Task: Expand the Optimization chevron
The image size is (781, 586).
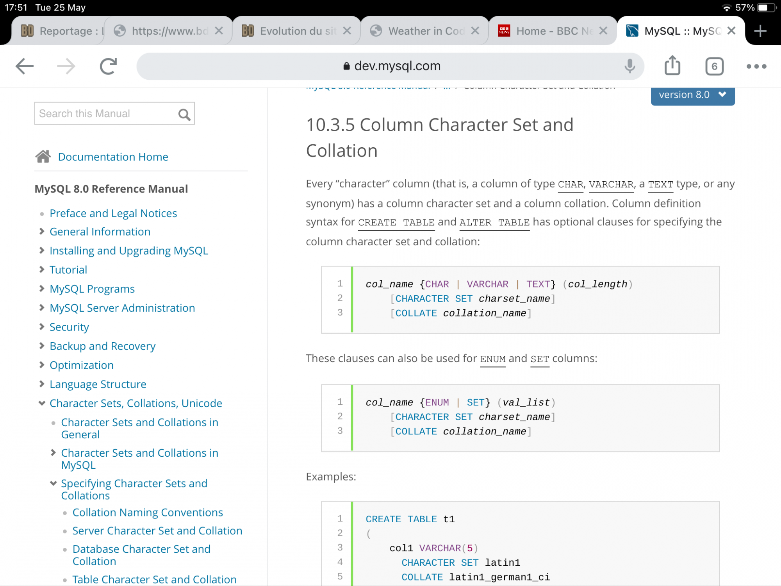Action: pyautogui.click(x=42, y=365)
